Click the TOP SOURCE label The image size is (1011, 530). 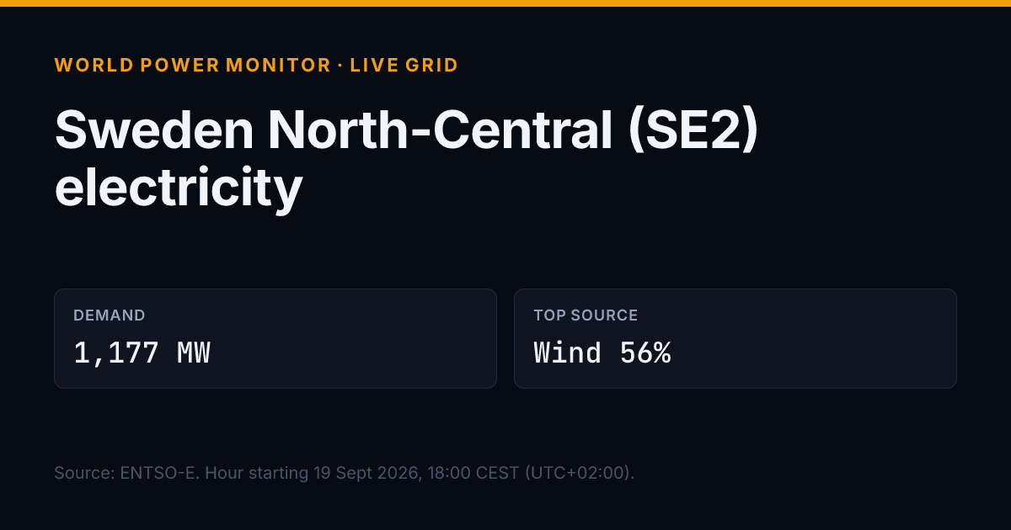pyautogui.click(x=586, y=315)
